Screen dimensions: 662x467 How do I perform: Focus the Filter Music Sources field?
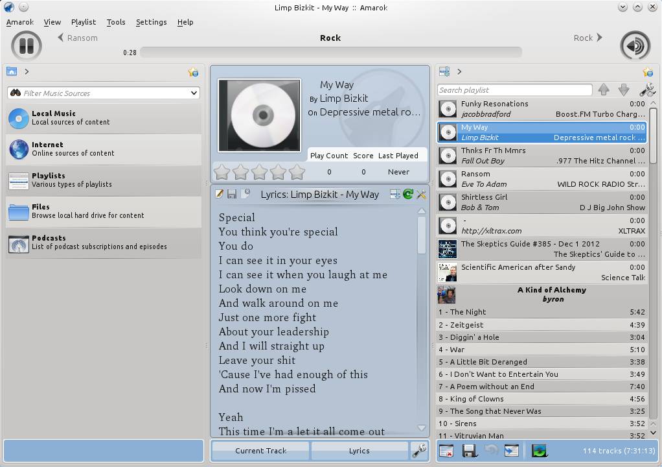[104, 93]
